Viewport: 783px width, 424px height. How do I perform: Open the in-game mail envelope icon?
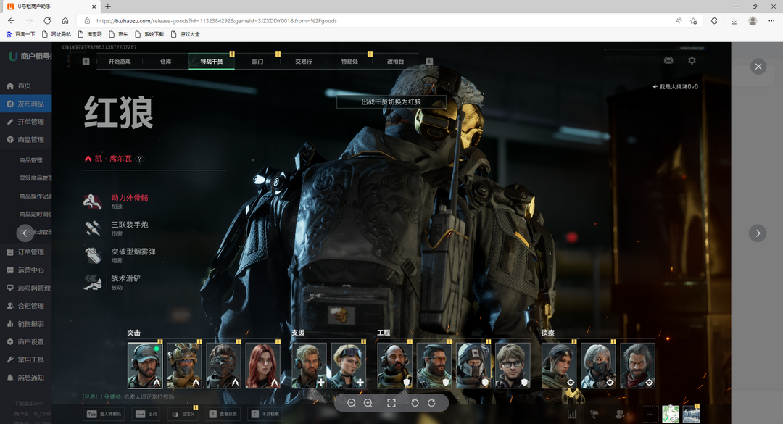point(668,61)
